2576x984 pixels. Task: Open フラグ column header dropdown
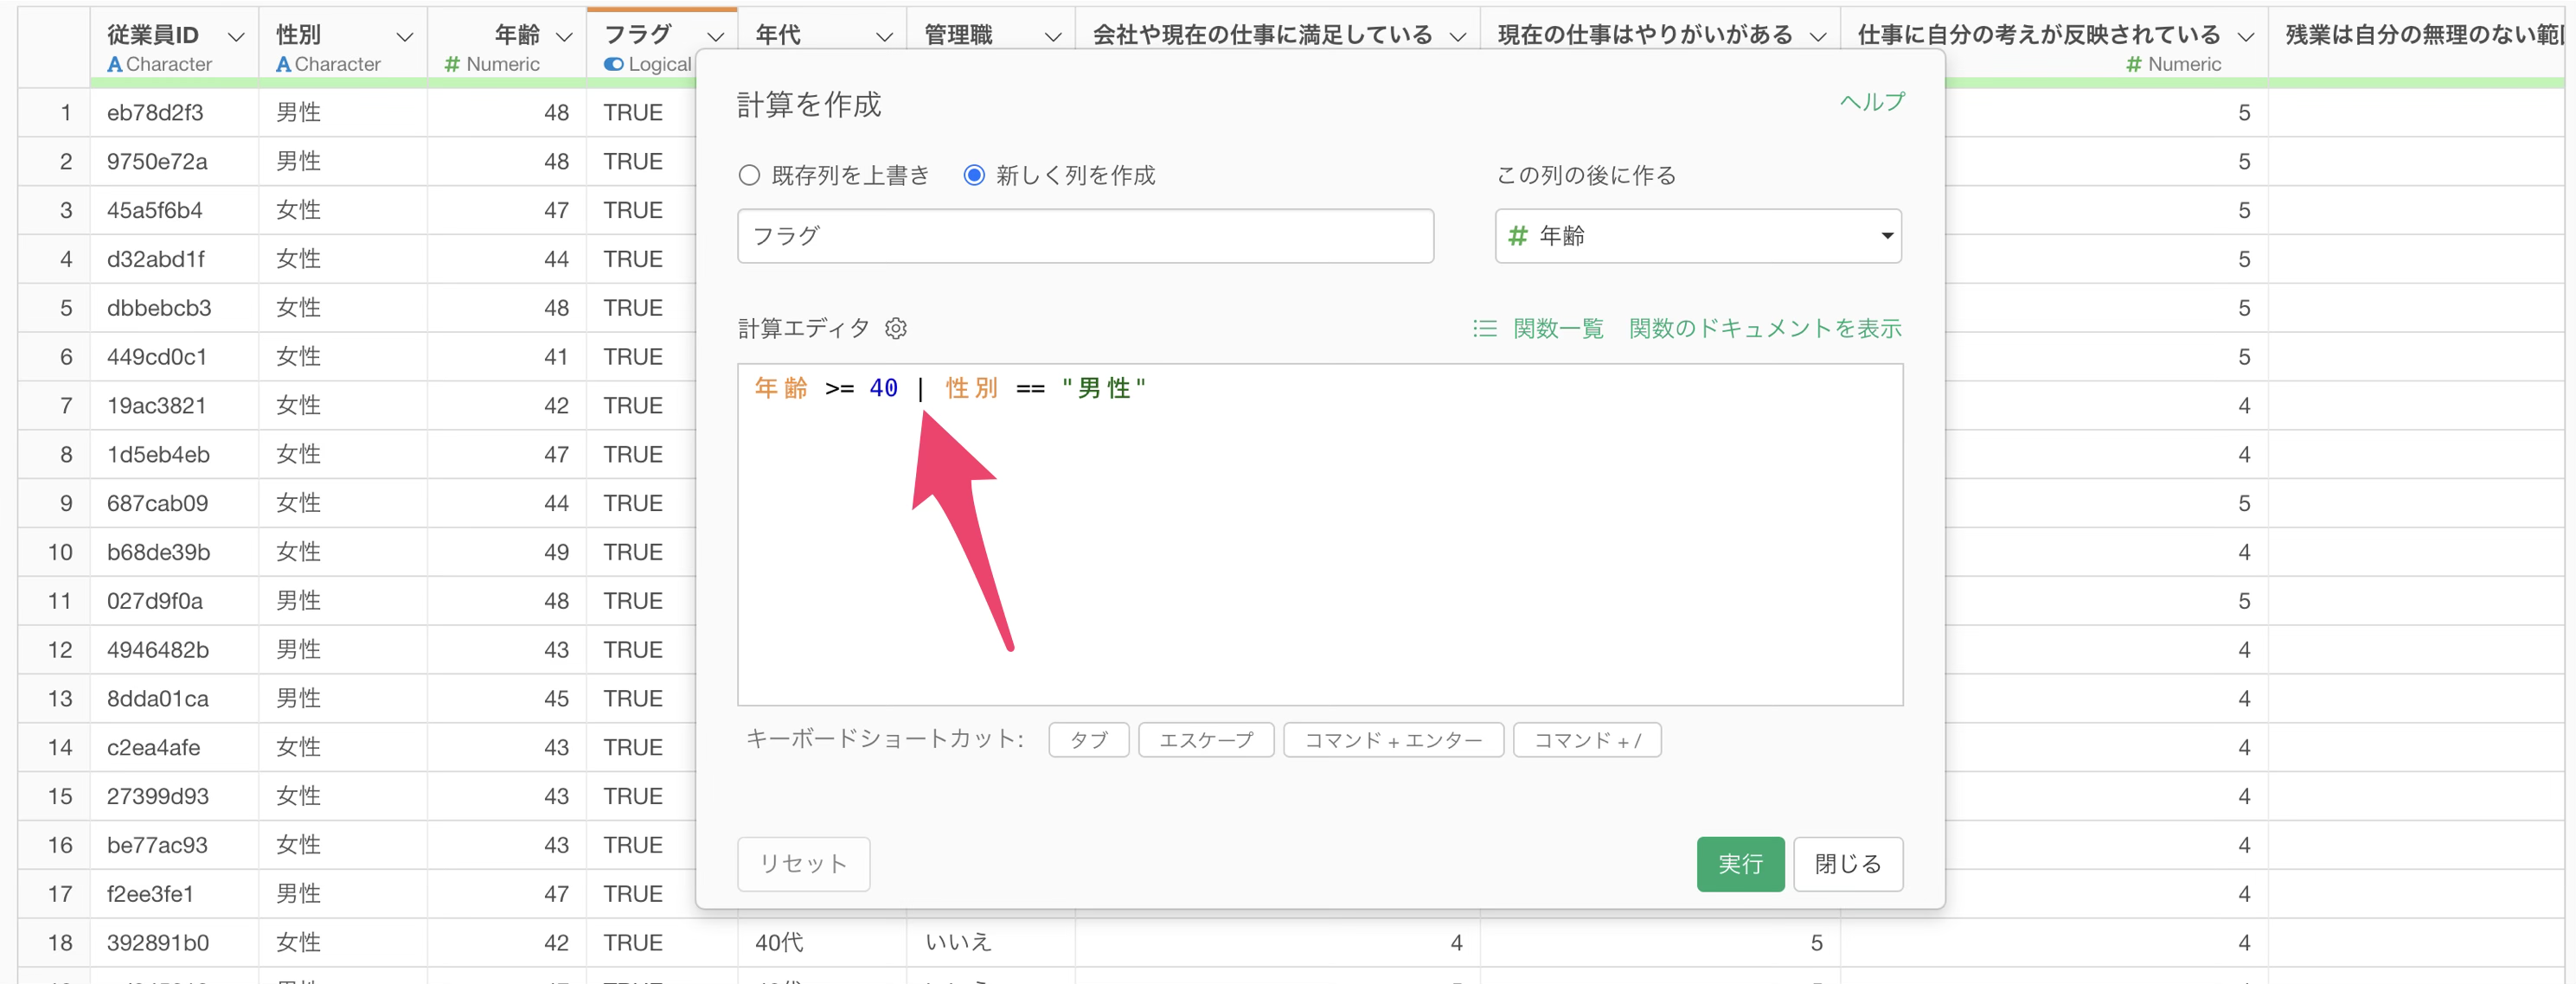pos(715,37)
